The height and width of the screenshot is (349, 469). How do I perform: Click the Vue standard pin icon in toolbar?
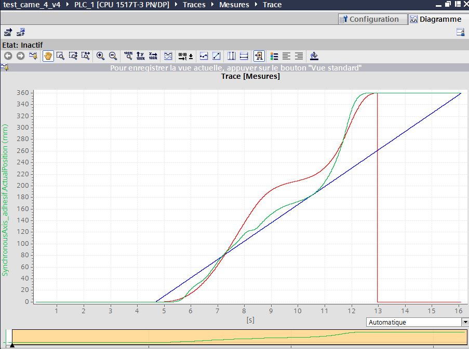pos(34,56)
